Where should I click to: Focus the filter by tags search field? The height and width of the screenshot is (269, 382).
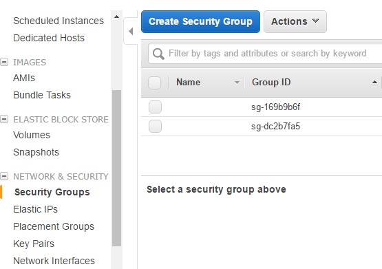point(266,53)
